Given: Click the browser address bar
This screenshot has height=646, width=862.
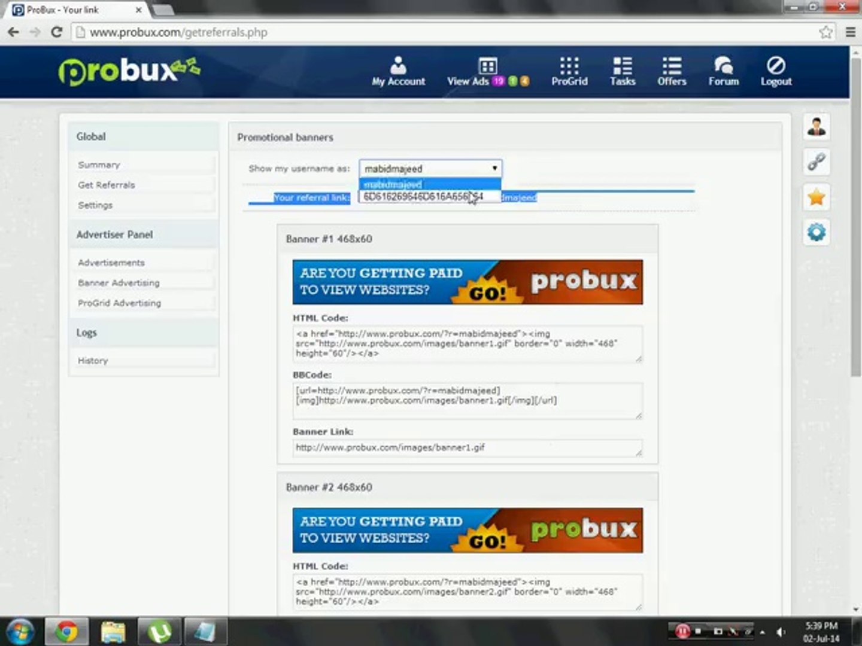Looking at the screenshot, I should click(443, 32).
